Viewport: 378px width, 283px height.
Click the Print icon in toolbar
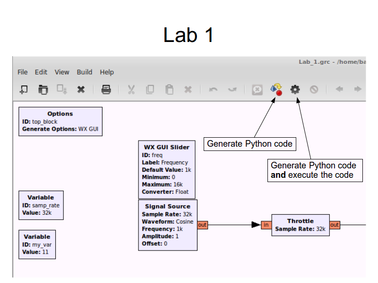(106, 89)
